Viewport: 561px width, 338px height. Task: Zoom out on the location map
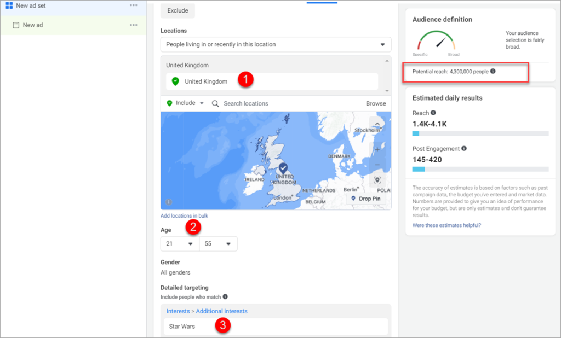(377, 165)
